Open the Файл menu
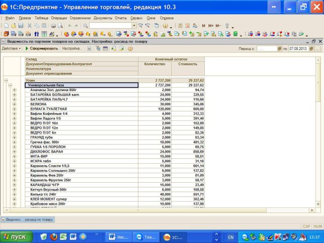324x243 pixels. pyautogui.click(x=10, y=18)
